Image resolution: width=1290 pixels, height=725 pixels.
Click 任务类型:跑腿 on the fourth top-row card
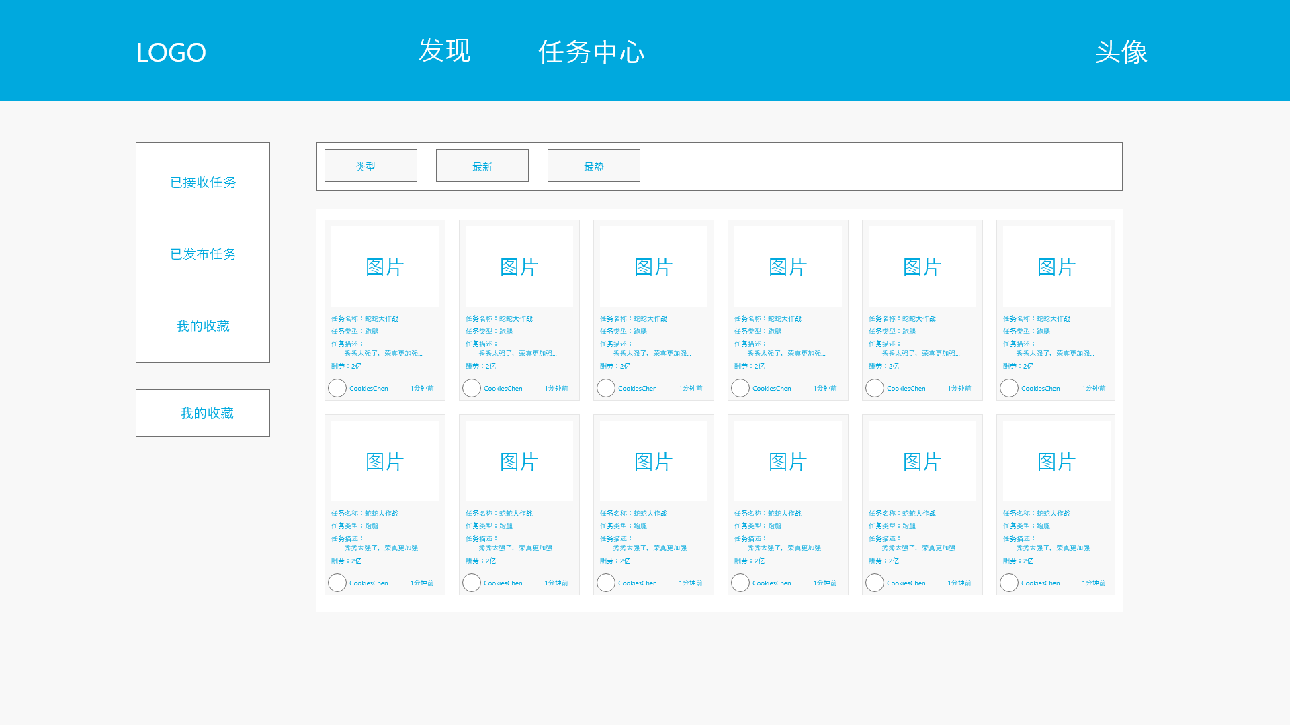(x=758, y=332)
